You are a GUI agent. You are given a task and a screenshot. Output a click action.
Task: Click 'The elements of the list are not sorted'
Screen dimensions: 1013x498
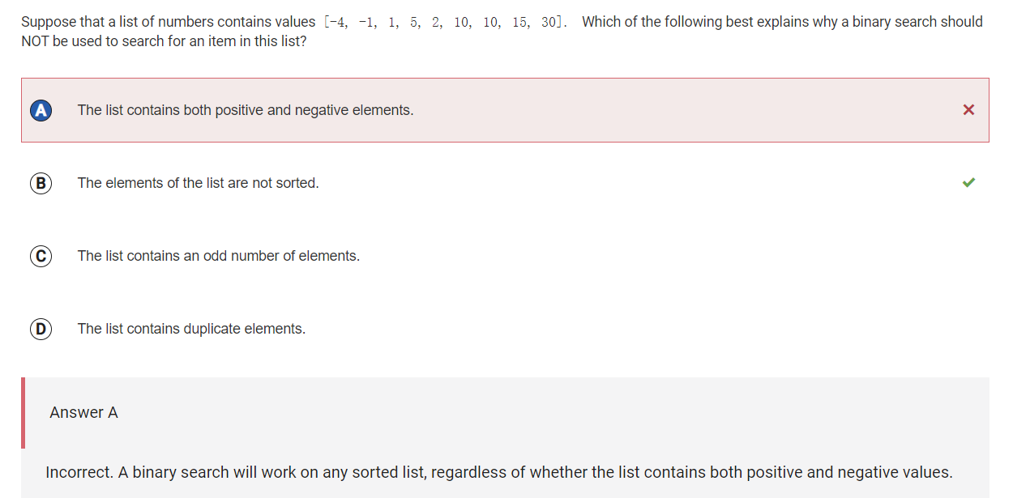tap(198, 183)
